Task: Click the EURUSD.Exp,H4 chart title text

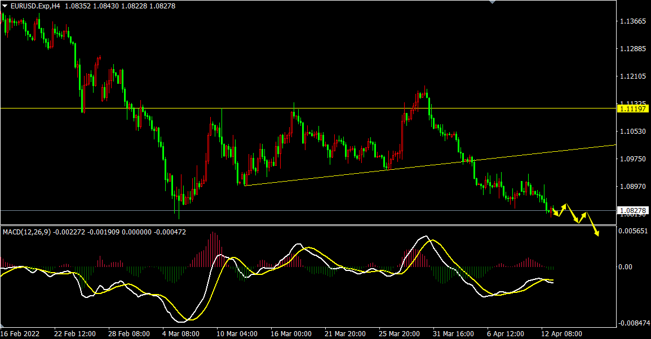Action: (x=35, y=6)
